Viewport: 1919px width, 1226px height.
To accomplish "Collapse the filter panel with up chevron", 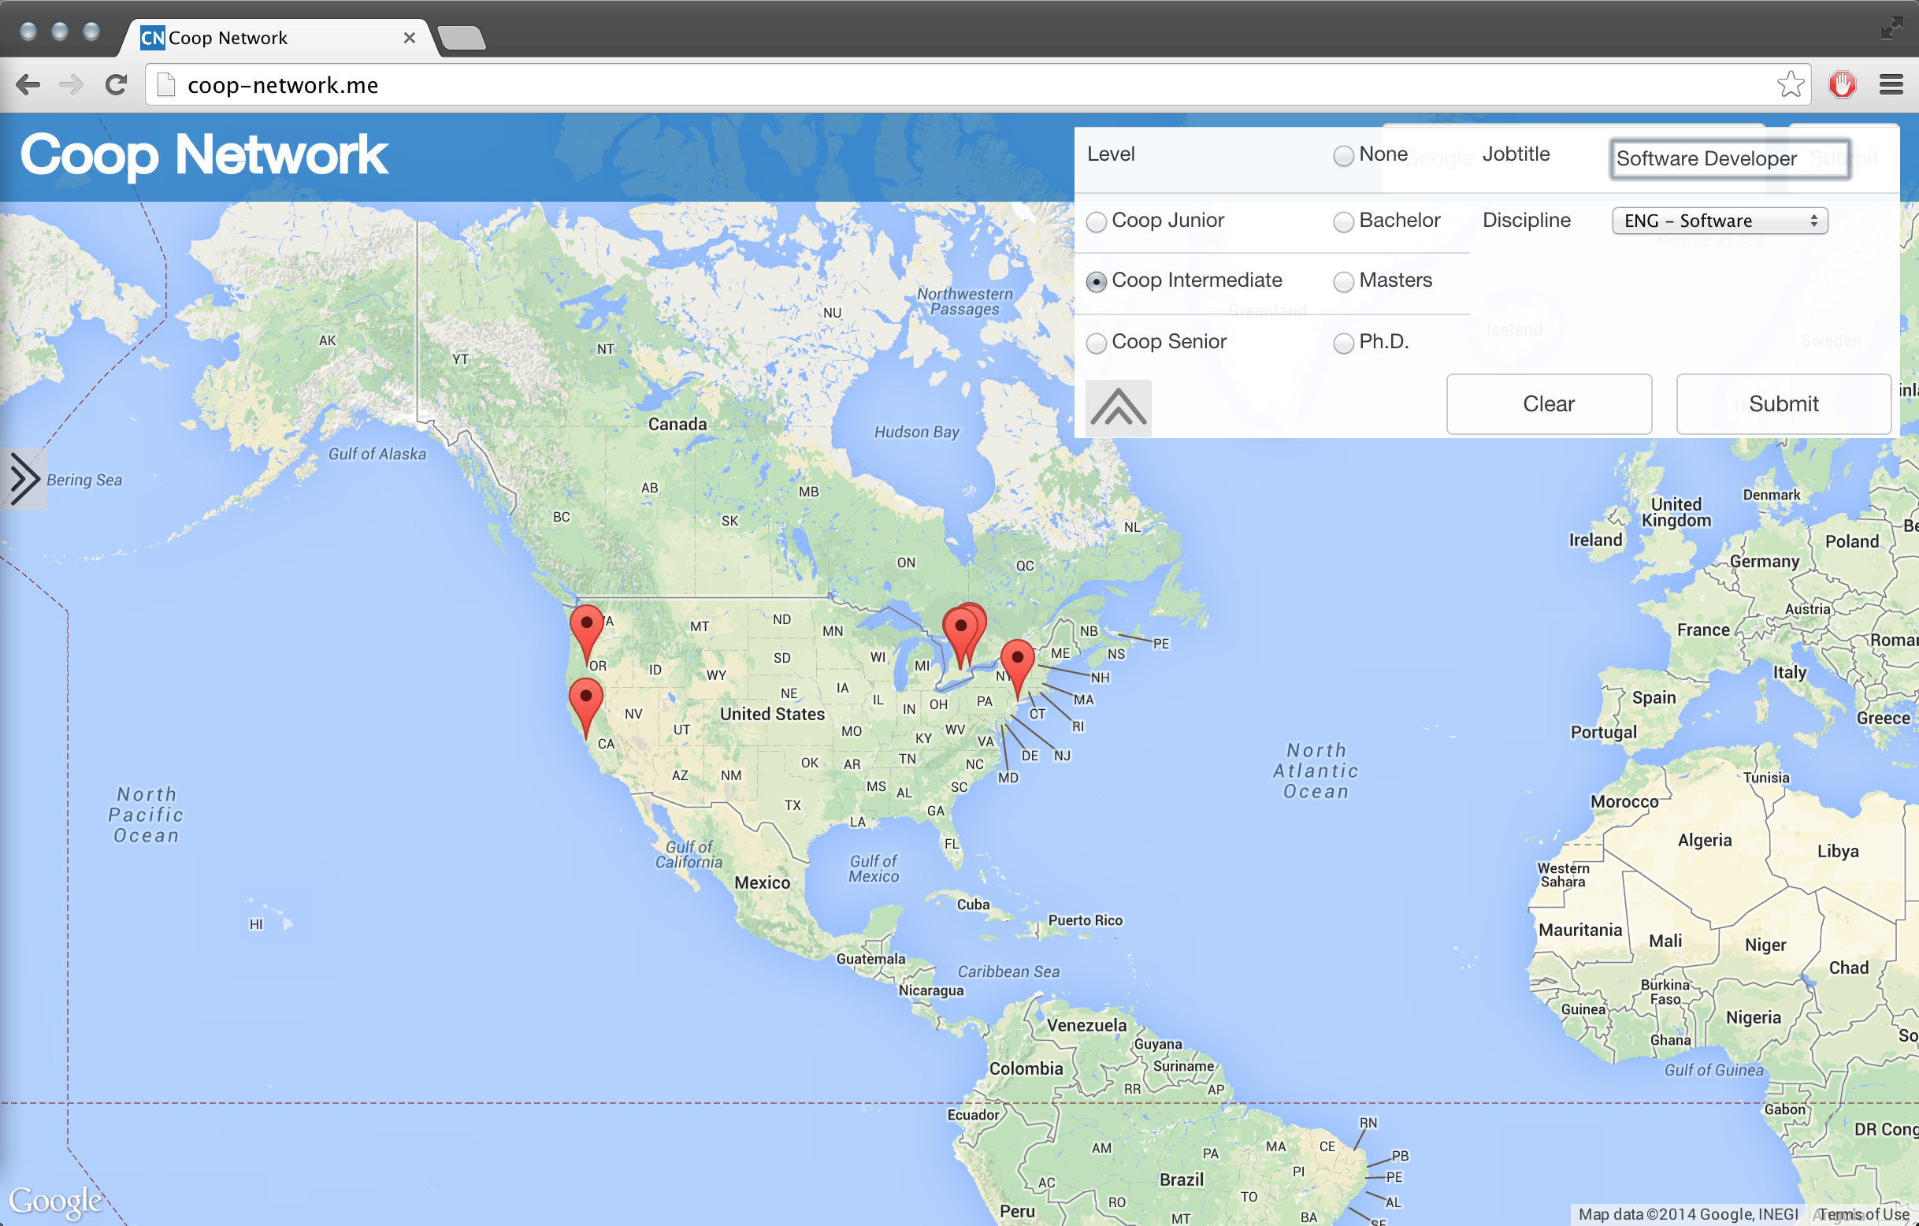I will point(1118,407).
